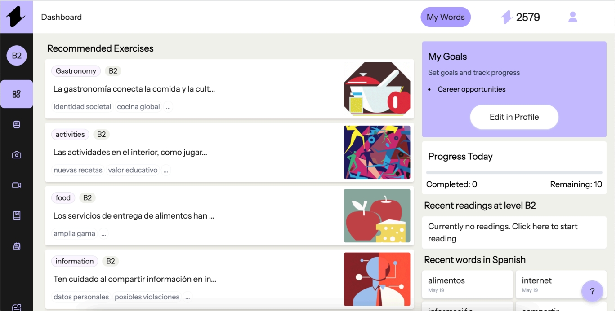Open the profile person icon top right
The width and height of the screenshot is (616, 311).
[573, 17]
